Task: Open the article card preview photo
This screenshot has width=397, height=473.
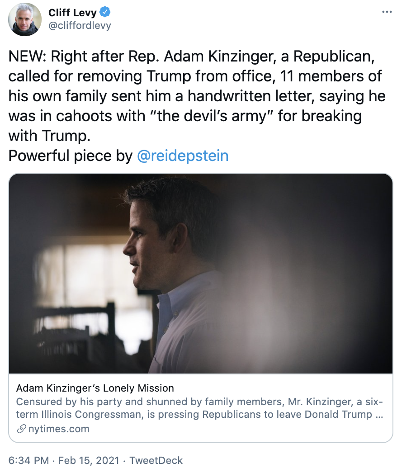Action: [x=201, y=274]
